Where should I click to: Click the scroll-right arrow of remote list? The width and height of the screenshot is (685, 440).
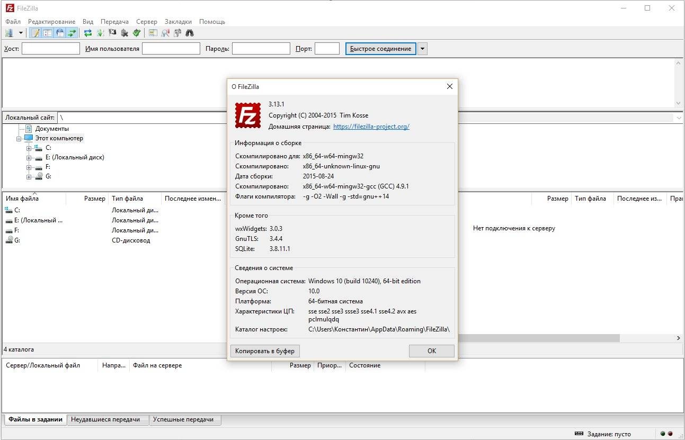tap(678, 338)
